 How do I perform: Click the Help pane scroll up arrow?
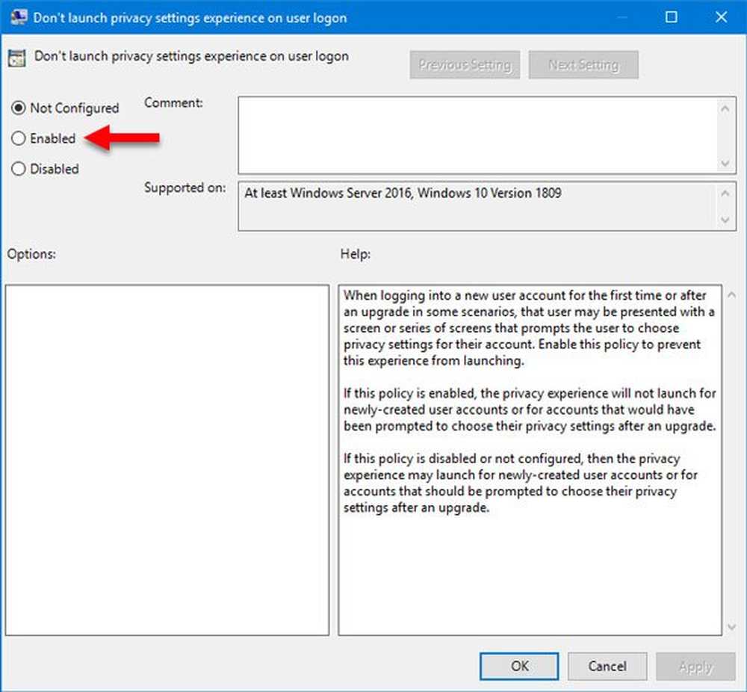732,295
